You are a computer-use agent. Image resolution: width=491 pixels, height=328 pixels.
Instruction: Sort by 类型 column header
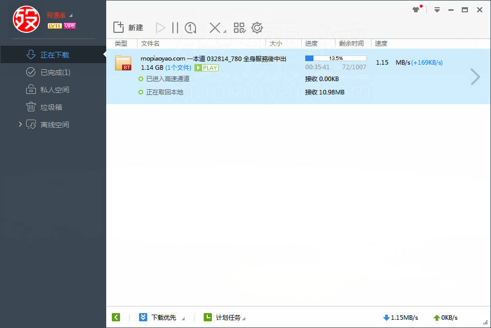(121, 44)
